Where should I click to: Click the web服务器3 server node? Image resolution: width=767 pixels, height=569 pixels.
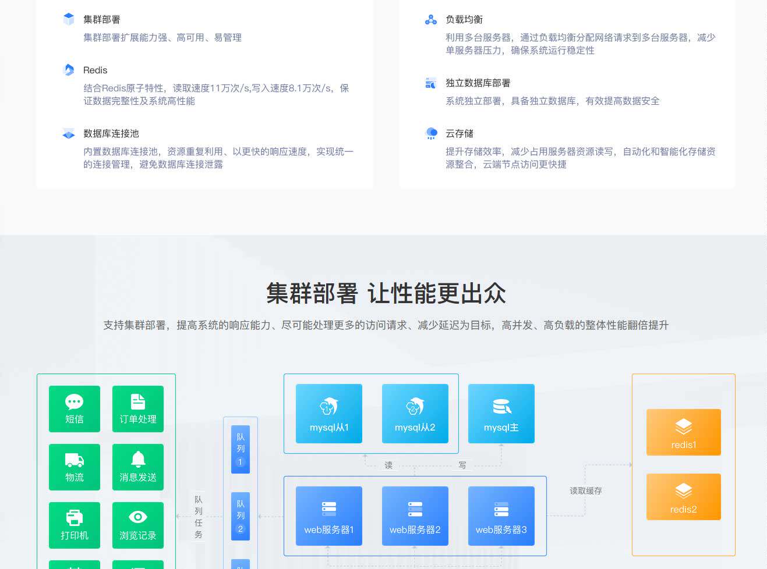[x=501, y=516]
